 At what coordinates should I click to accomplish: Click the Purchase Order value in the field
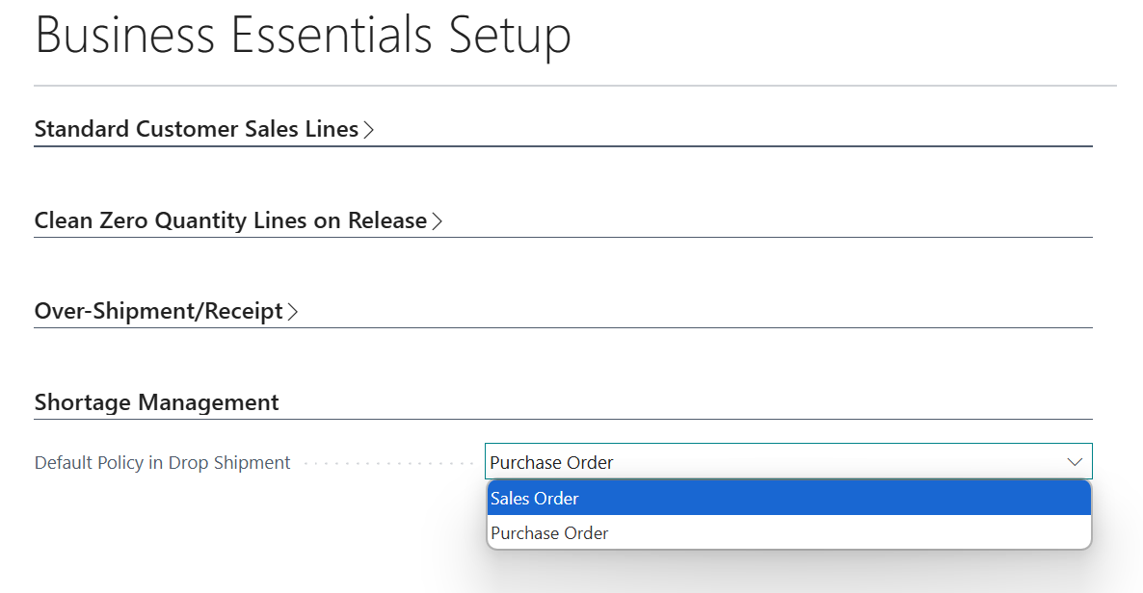pyautogui.click(x=551, y=463)
